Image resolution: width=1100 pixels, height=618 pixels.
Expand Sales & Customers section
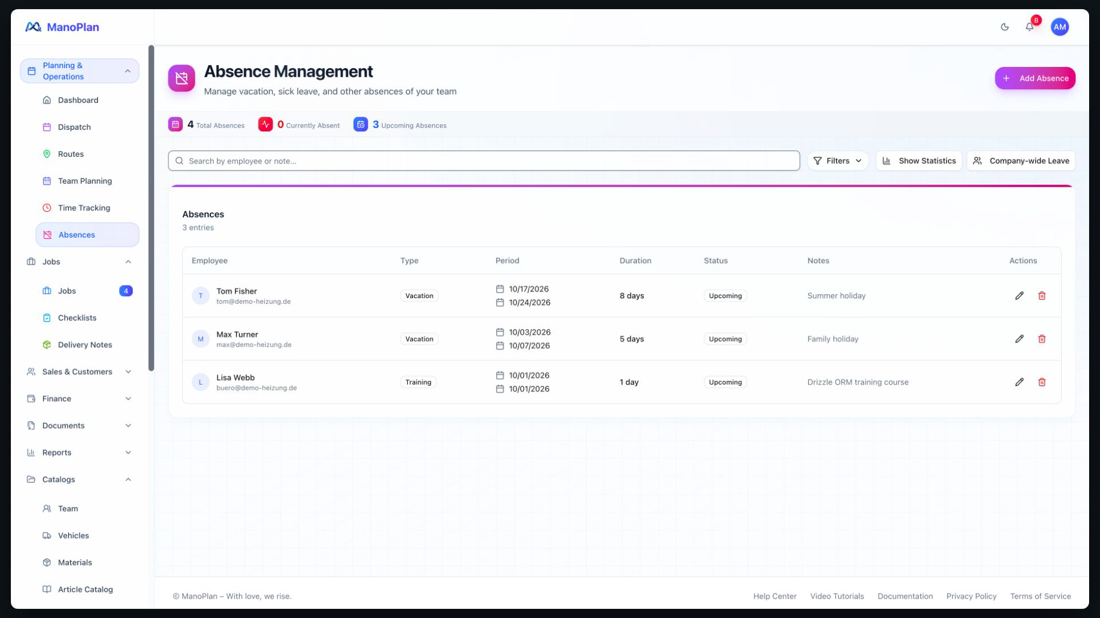point(80,371)
